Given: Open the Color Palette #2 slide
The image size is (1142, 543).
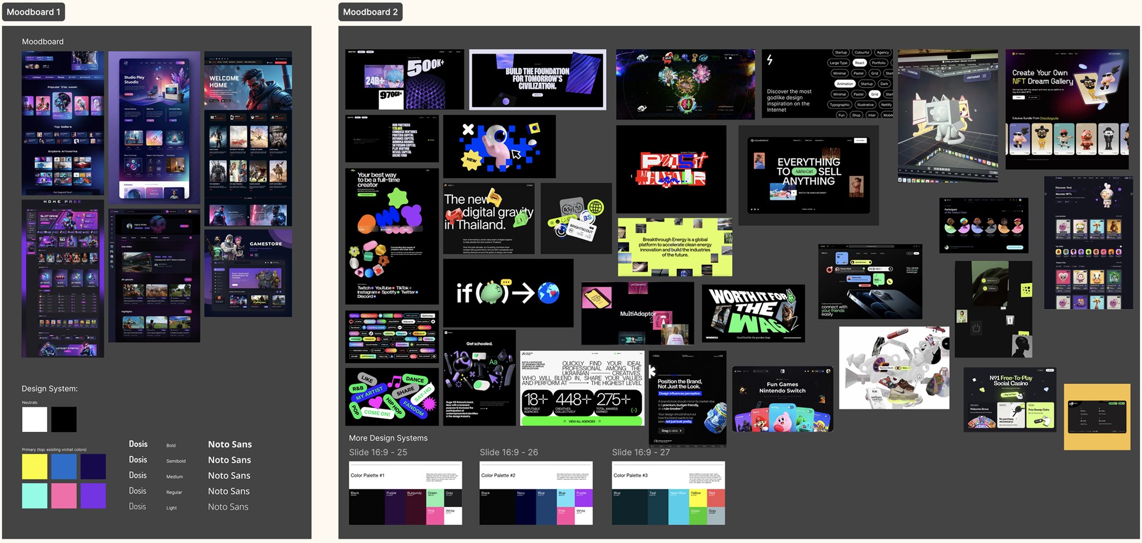Looking at the screenshot, I should click(x=536, y=493).
